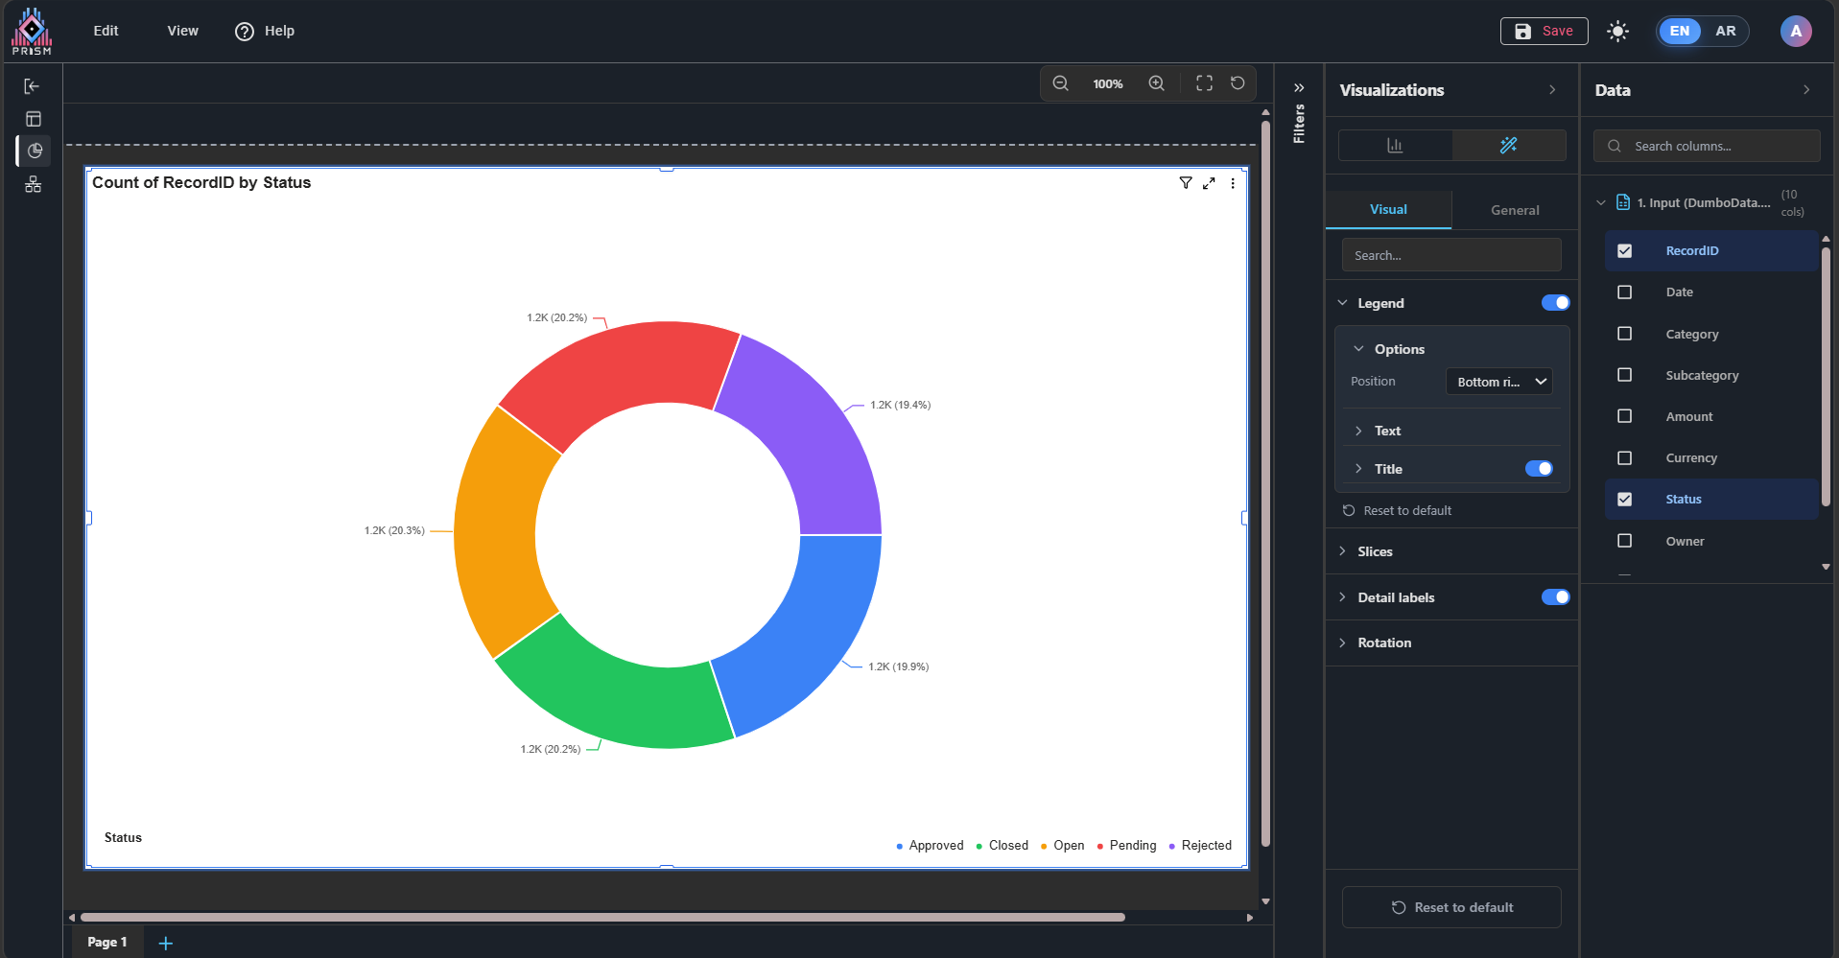This screenshot has height=958, width=1839.
Task: Expand the Rotation section
Action: pyautogui.click(x=1383, y=643)
